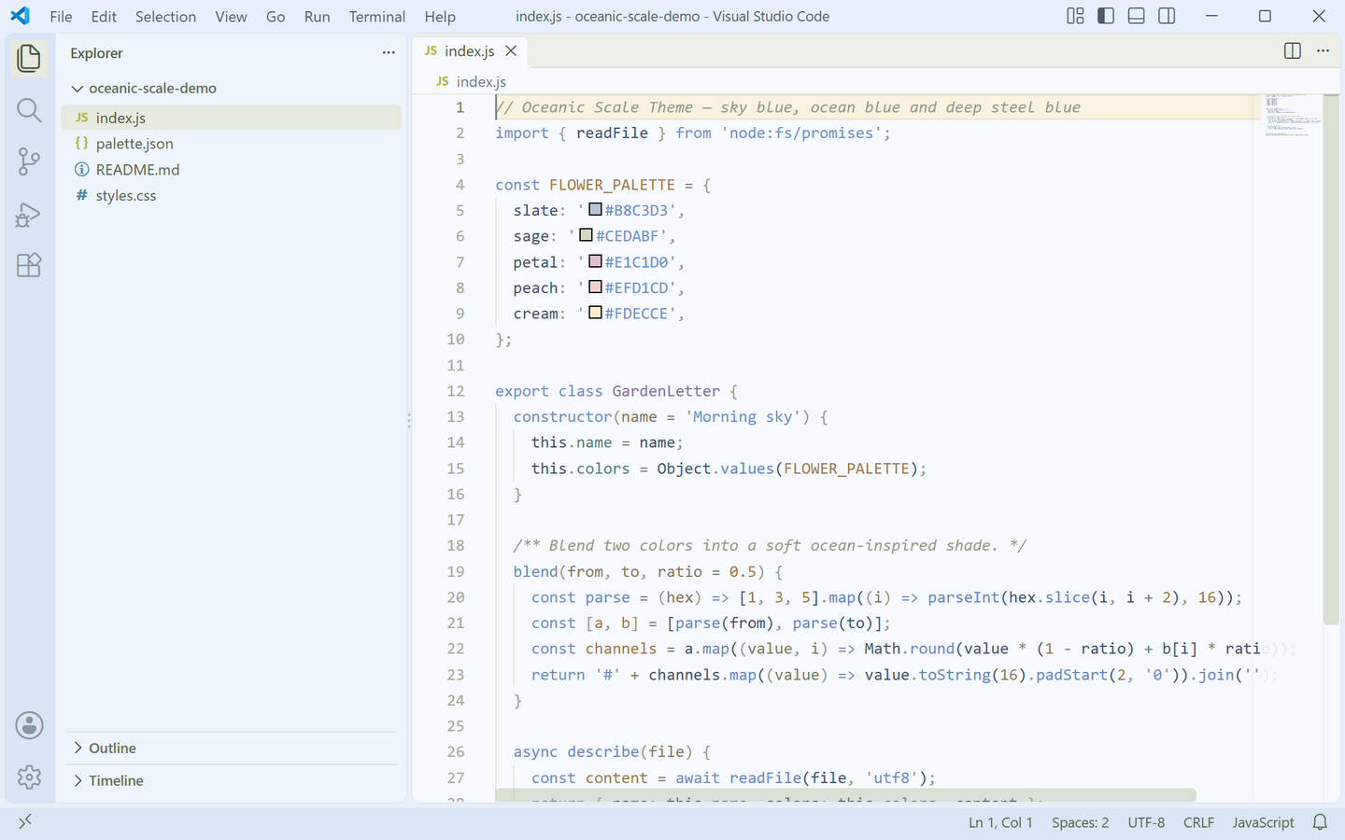
Task: Click the #B8C3D3 slate color swatch
Action: 595,209
